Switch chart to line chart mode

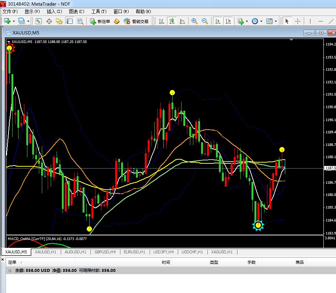coord(182,21)
